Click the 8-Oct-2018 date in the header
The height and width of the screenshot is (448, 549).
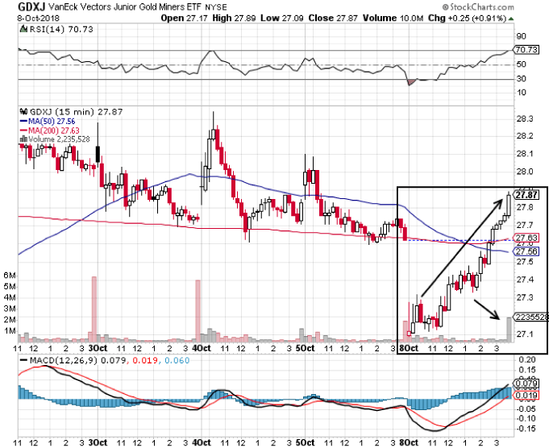tap(27, 18)
